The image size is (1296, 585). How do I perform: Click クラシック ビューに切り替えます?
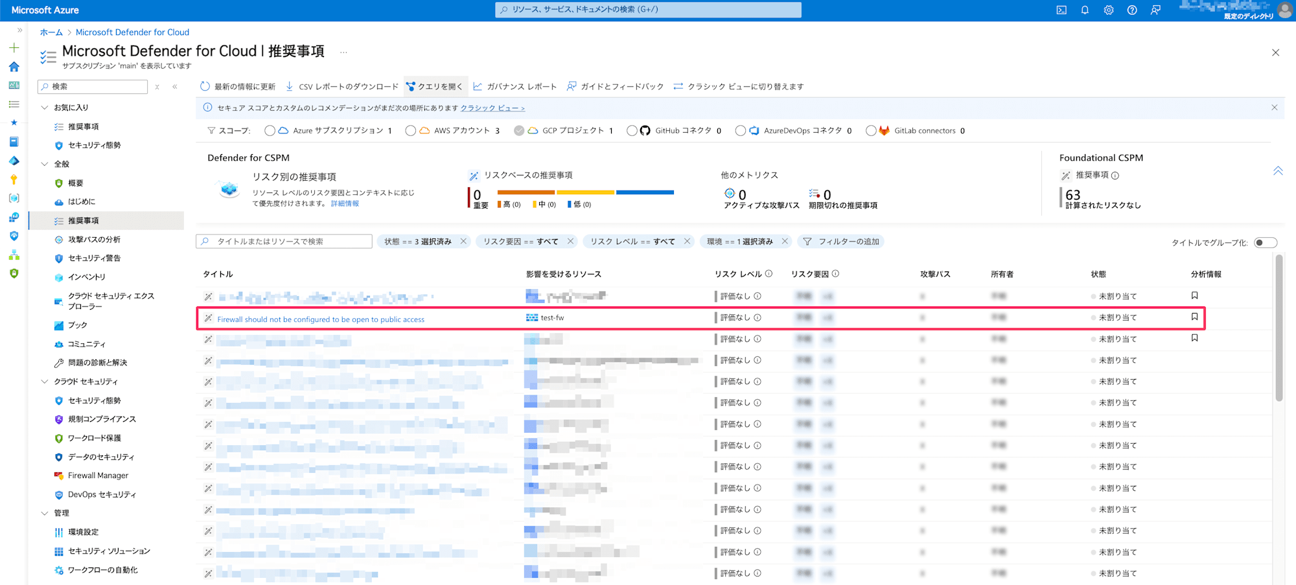click(739, 86)
